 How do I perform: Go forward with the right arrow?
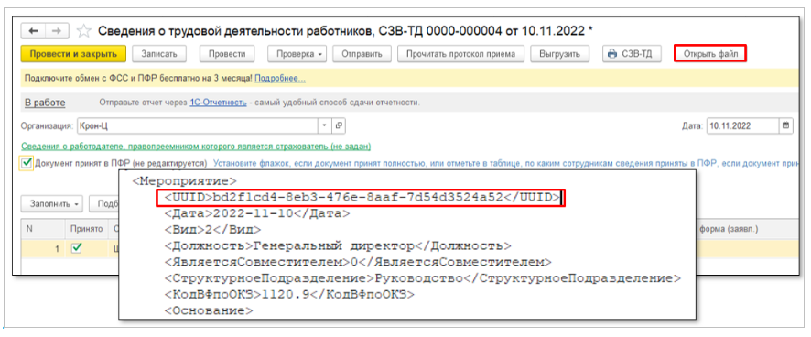tap(57, 31)
